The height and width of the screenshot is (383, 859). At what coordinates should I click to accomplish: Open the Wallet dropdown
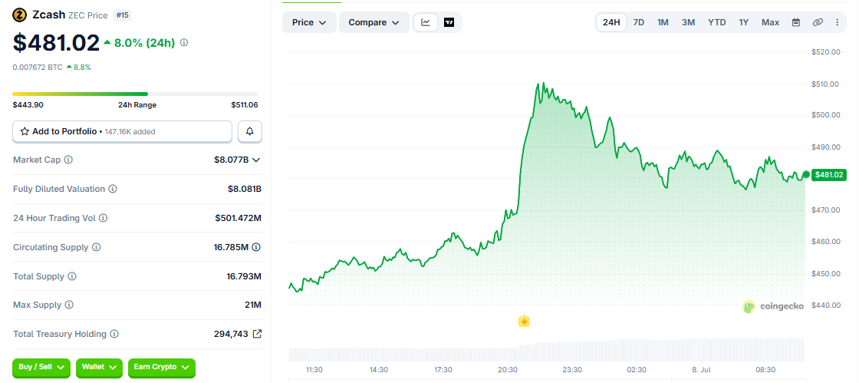(99, 367)
